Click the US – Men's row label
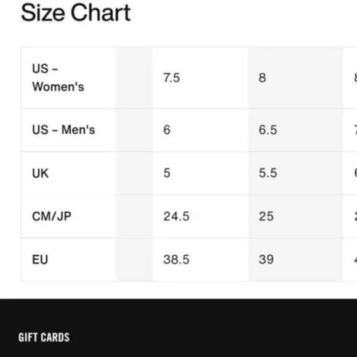 [63, 130]
